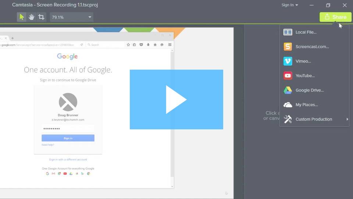Screen dimensions: 353x199
Task: Click the Need help? link
Action: pyautogui.click(x=48, y=145)
